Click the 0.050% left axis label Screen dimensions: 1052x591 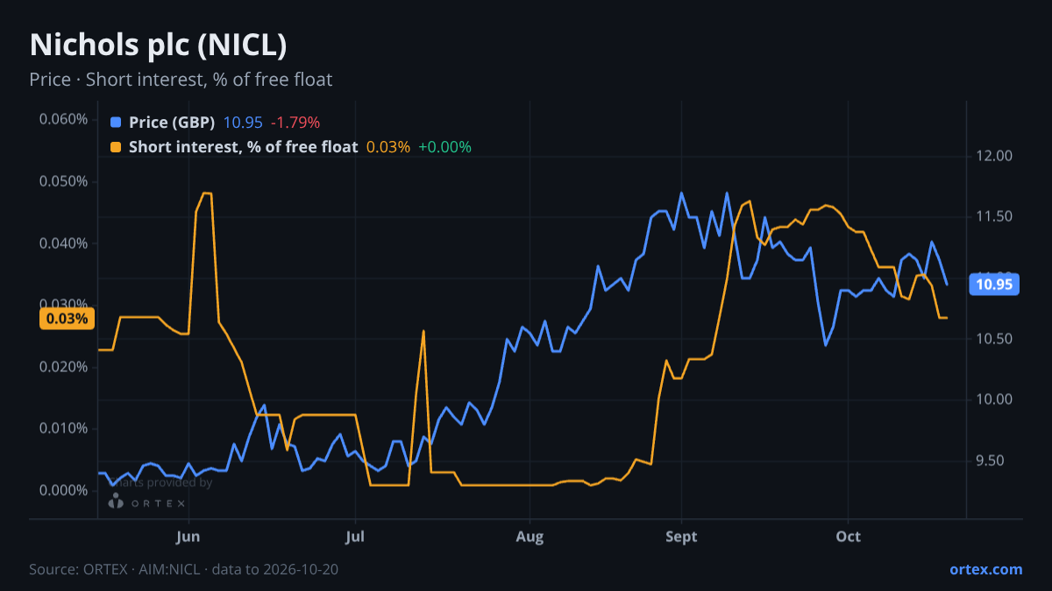tap(64, 181)
